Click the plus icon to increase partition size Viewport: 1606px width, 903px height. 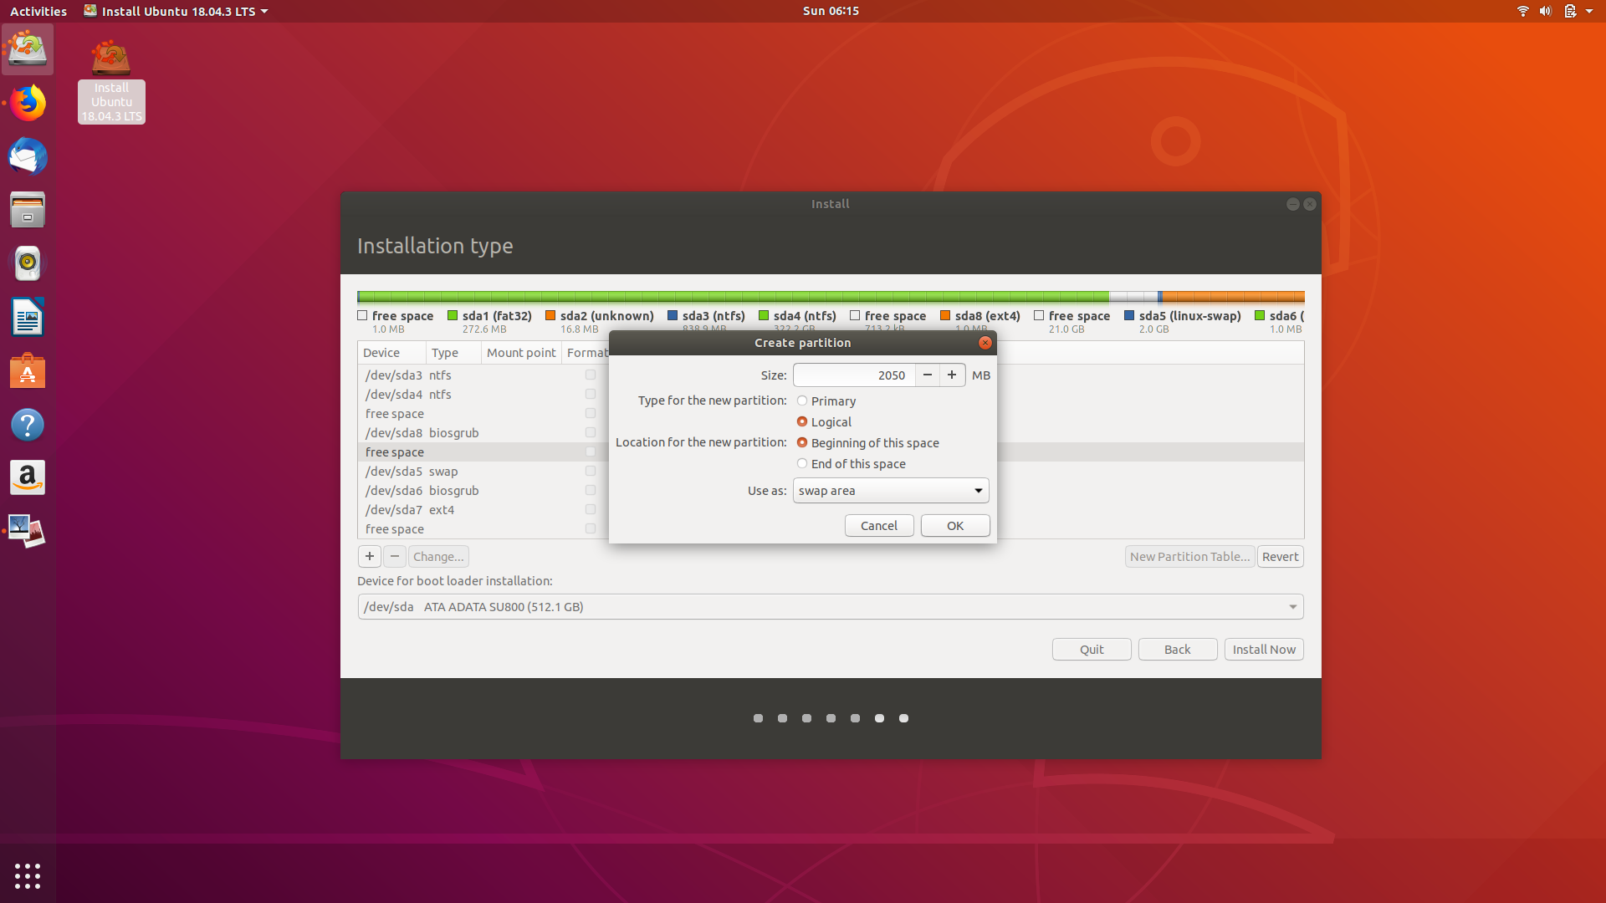pos(952,375)
